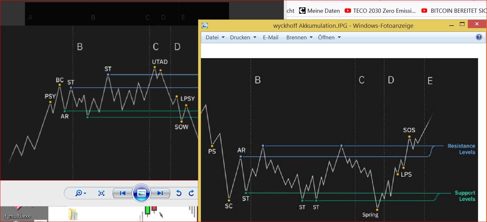
Task: Go to the previous photo
Action: point(122,193)
